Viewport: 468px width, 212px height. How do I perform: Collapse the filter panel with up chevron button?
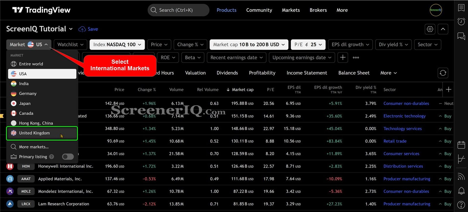(443, 29)
